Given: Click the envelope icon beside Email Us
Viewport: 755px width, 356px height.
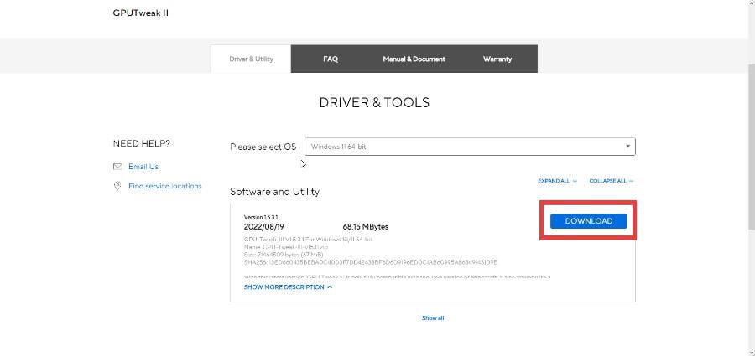Looking at the screenshot, I should point(117,167).
